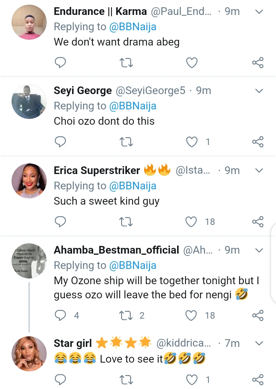This screenshot has width=276, height=389.
Task: Open the chevron menu on Star girl's tweet
Action: click(x=259, y=343)
